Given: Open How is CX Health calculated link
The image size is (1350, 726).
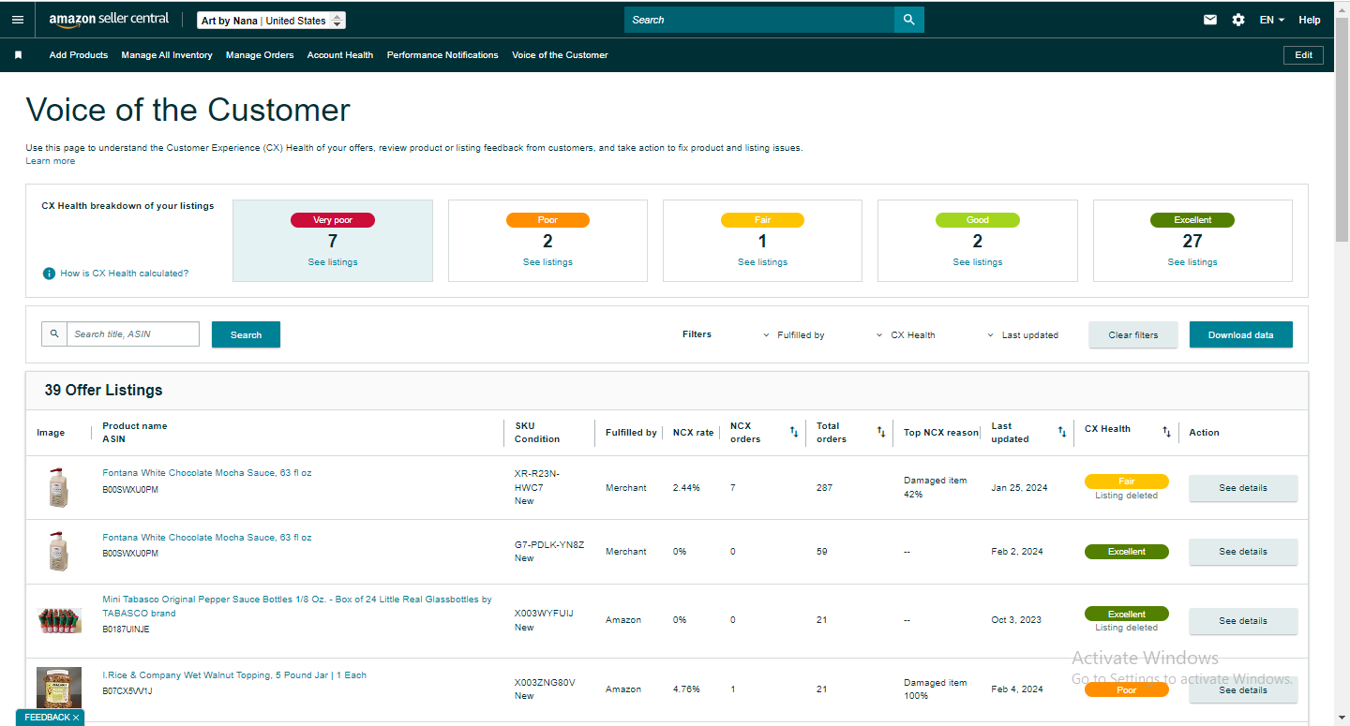Looking at the screenshot, I should coord(125,274).
